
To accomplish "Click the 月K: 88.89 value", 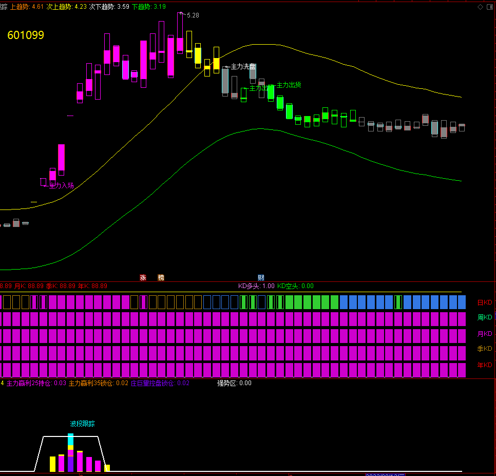I will click(29, 286).
